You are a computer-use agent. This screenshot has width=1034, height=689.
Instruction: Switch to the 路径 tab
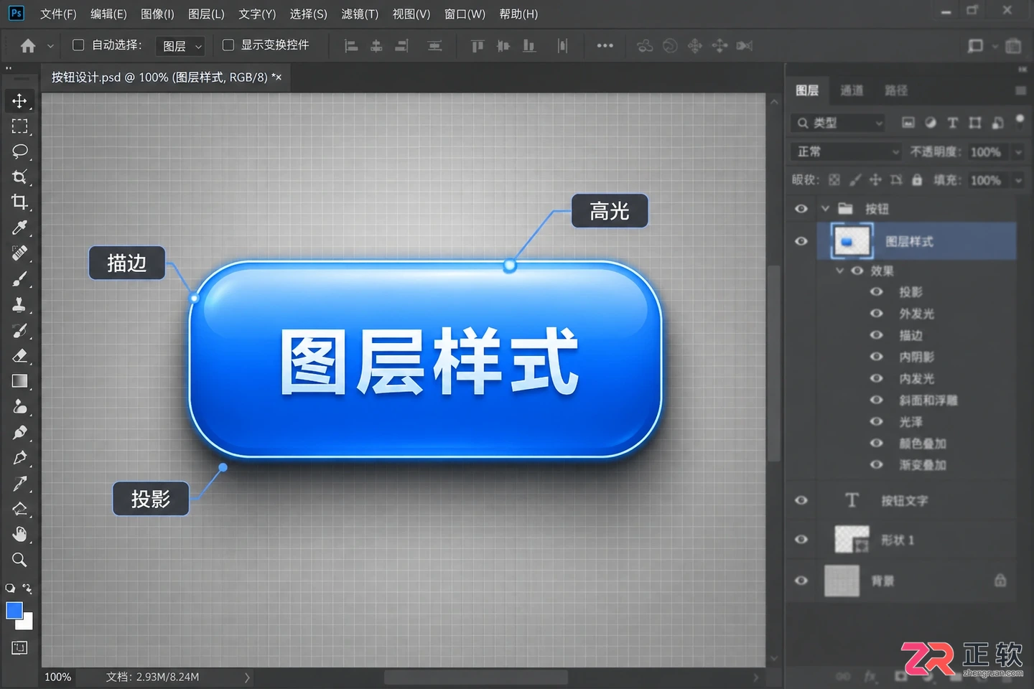[x=896, y=90]
